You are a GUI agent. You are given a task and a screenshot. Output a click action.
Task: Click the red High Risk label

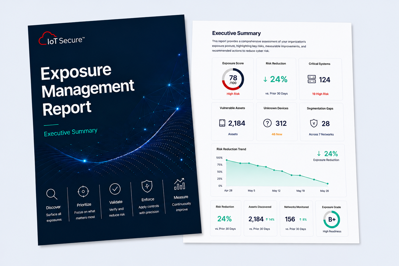[233, 94]
